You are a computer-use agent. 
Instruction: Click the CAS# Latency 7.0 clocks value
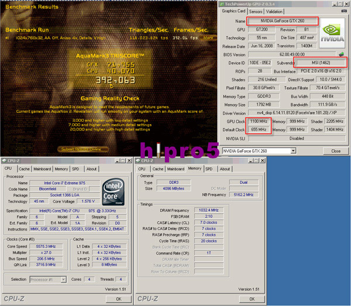pos(209,222)
